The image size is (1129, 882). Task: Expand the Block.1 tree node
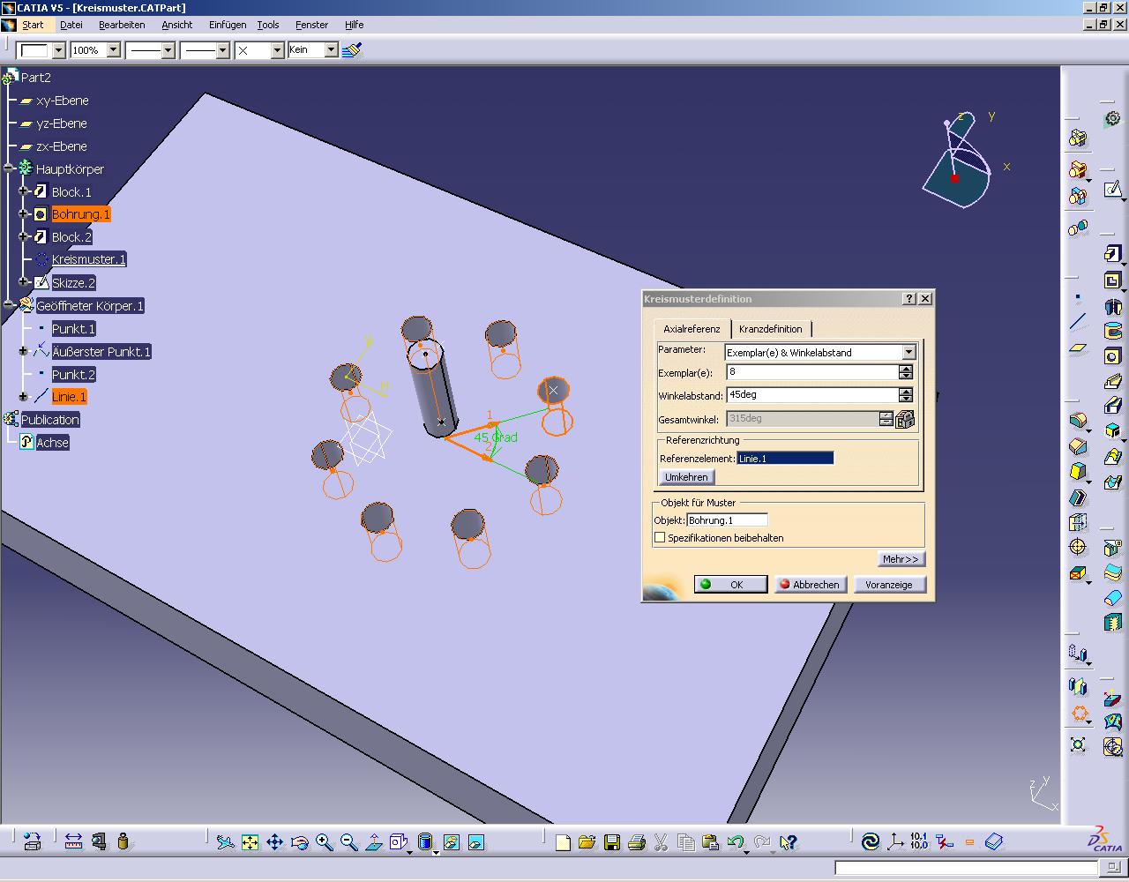(24, 191)
